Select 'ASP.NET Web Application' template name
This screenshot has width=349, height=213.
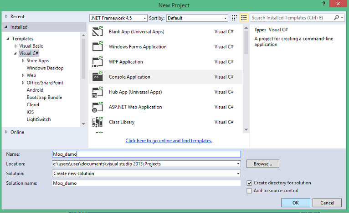135,107
